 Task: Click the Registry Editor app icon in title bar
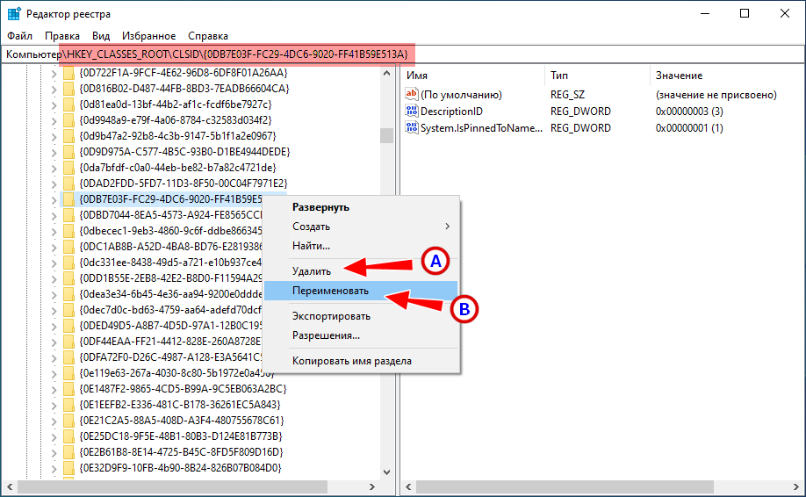(x=15, y=13)
